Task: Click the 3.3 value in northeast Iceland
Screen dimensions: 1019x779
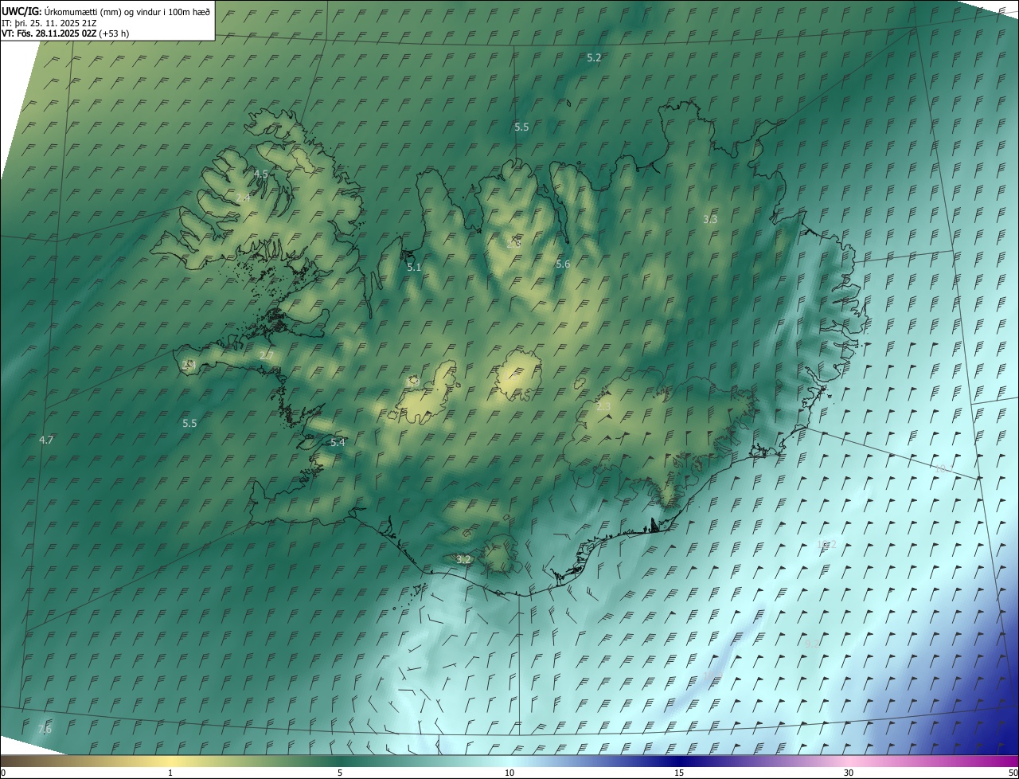Action: [711, 219]
